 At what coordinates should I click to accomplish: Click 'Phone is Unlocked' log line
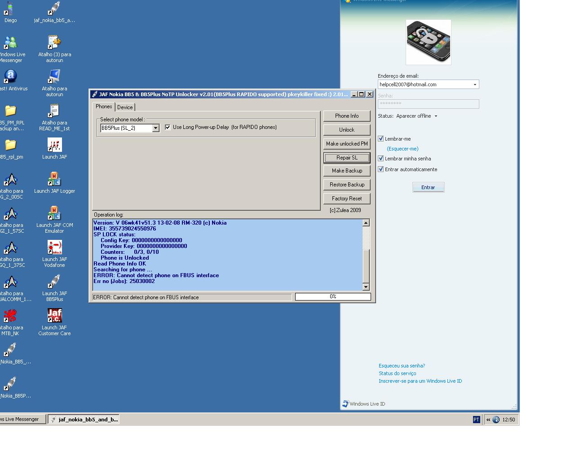(124, 258)
